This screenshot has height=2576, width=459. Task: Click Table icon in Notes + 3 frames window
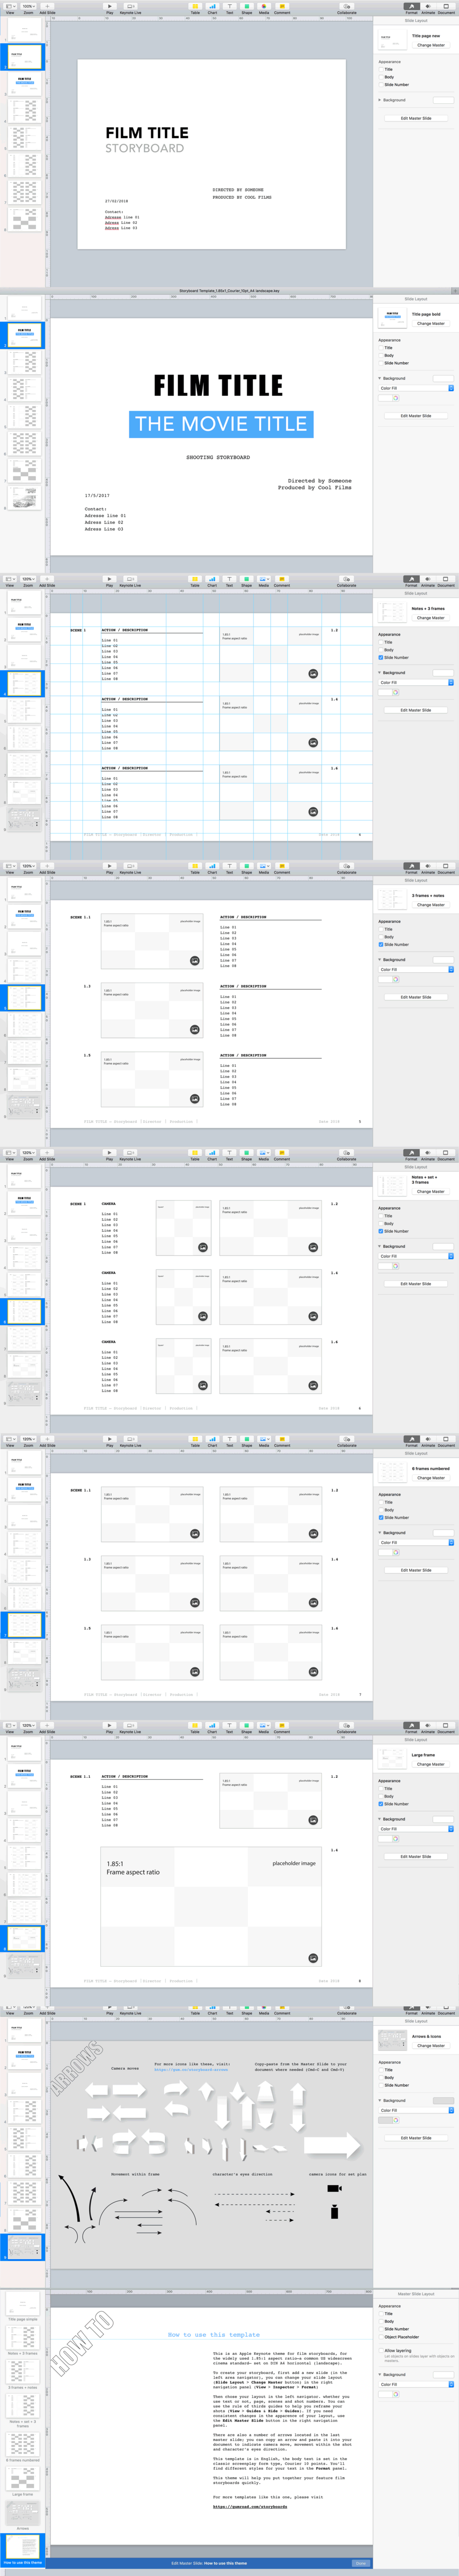click(x=195, y=579)
